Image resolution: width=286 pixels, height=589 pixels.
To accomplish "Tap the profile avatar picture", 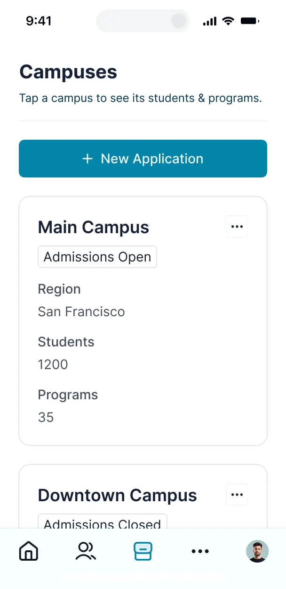I will coord(257,551).
